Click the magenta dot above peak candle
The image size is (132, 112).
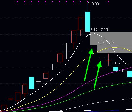(x=88, y=1)
